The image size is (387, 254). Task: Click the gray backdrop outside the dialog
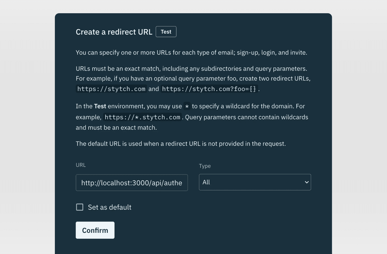pyautogui.click(x=27, y=127)
